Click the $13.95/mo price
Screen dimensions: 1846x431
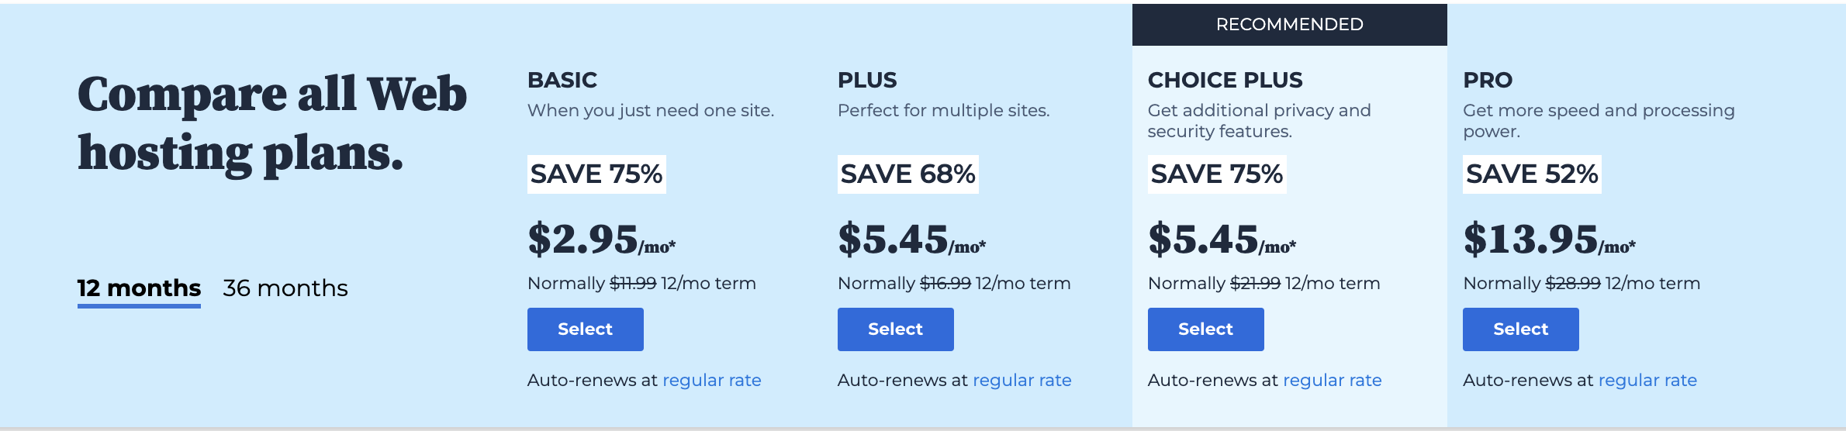[1549, 240]
